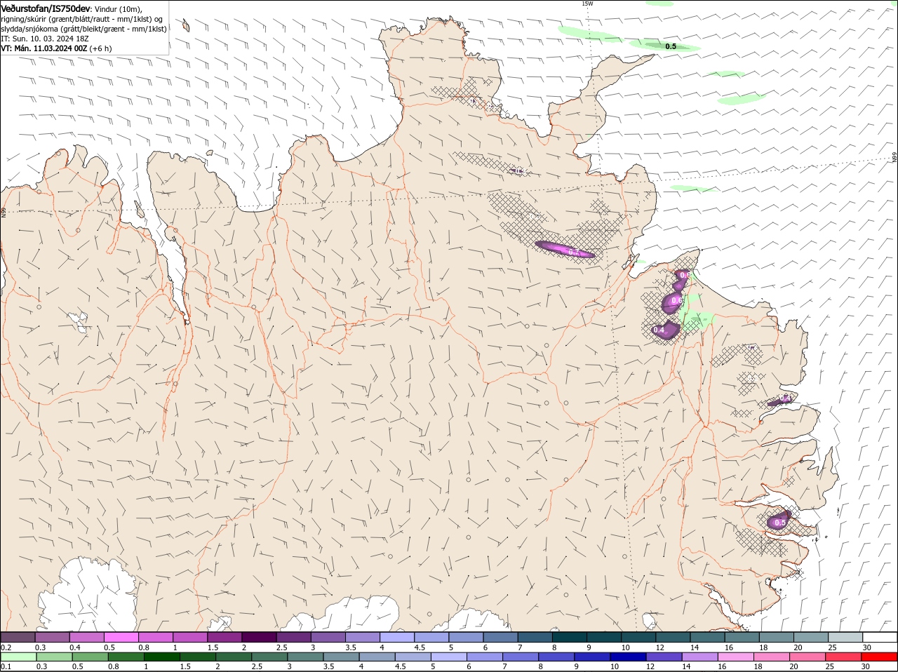
Task: Select the periwinkle 6 swatch in the rain legend
Action: click(485, 657)
